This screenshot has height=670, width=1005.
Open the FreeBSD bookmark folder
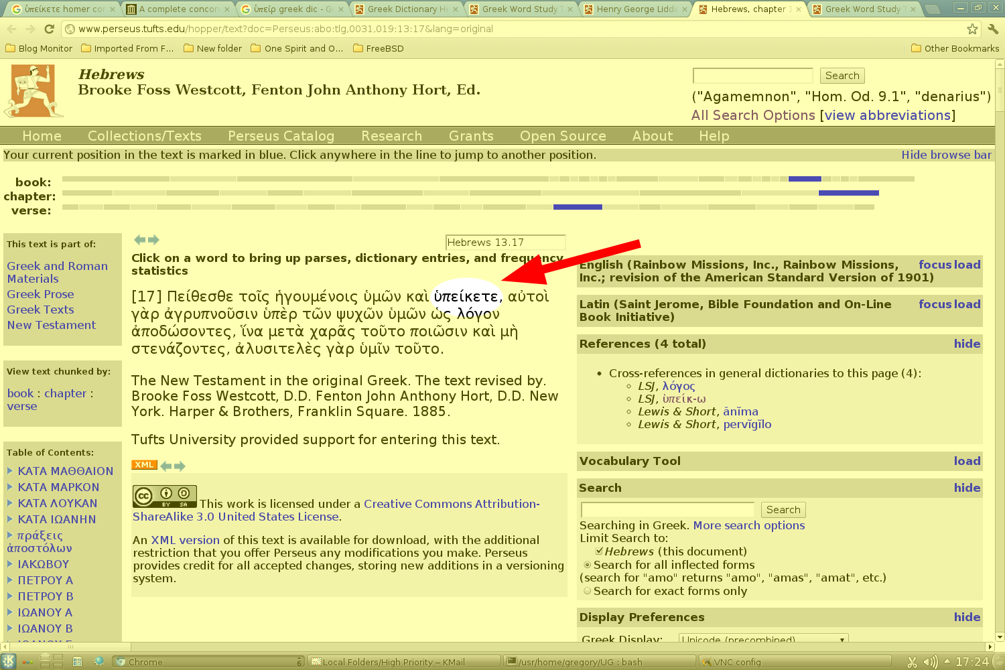pyautogui.click(x=378, y=48)
